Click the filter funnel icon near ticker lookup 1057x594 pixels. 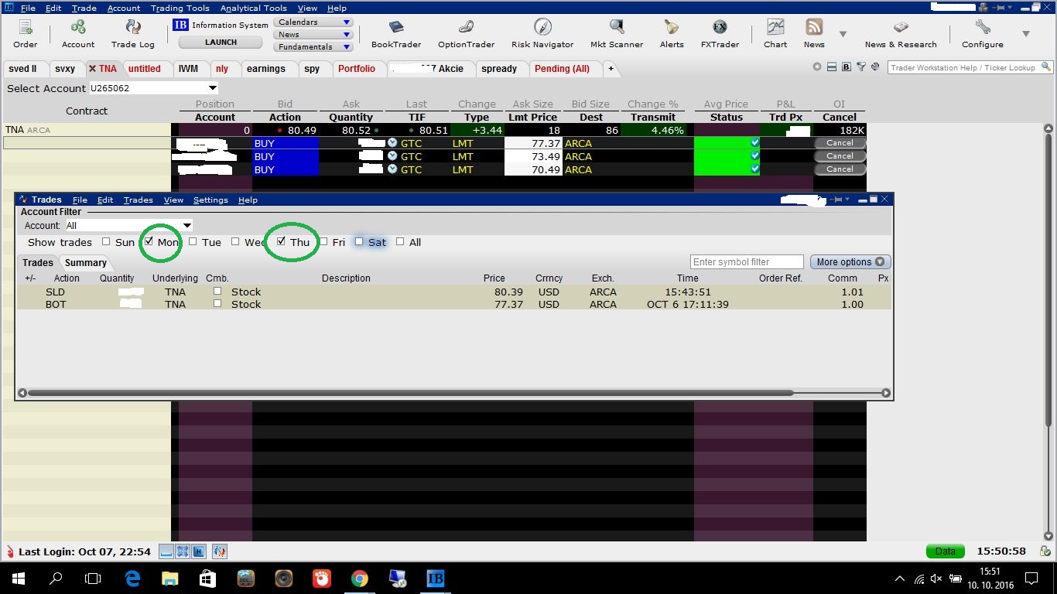860,67
